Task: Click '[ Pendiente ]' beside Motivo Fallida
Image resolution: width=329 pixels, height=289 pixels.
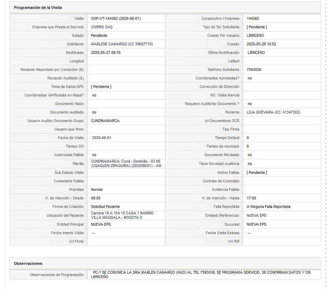Action: [x=257, y=172]
